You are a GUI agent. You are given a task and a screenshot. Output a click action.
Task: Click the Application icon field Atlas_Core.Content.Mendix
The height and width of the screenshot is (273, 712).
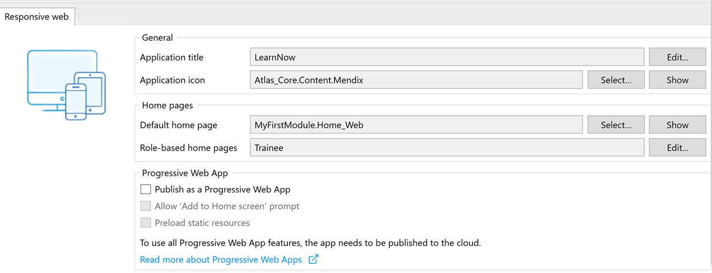point(416,80)
